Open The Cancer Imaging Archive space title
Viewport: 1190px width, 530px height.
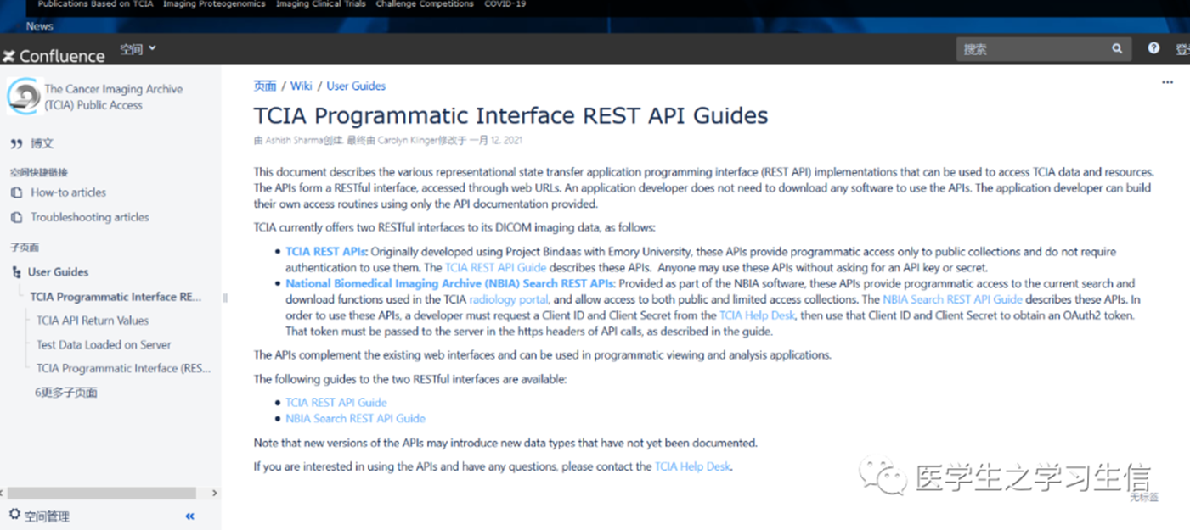[113, 97]
